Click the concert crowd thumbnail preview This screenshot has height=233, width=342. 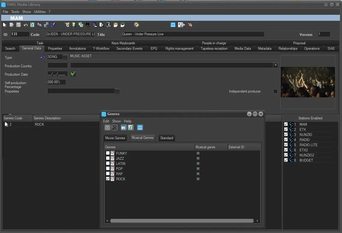coord(308,82)
